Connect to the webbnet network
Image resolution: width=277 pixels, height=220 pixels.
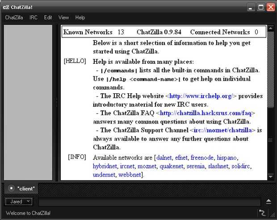pyautogui.click(x=130, y=174)
